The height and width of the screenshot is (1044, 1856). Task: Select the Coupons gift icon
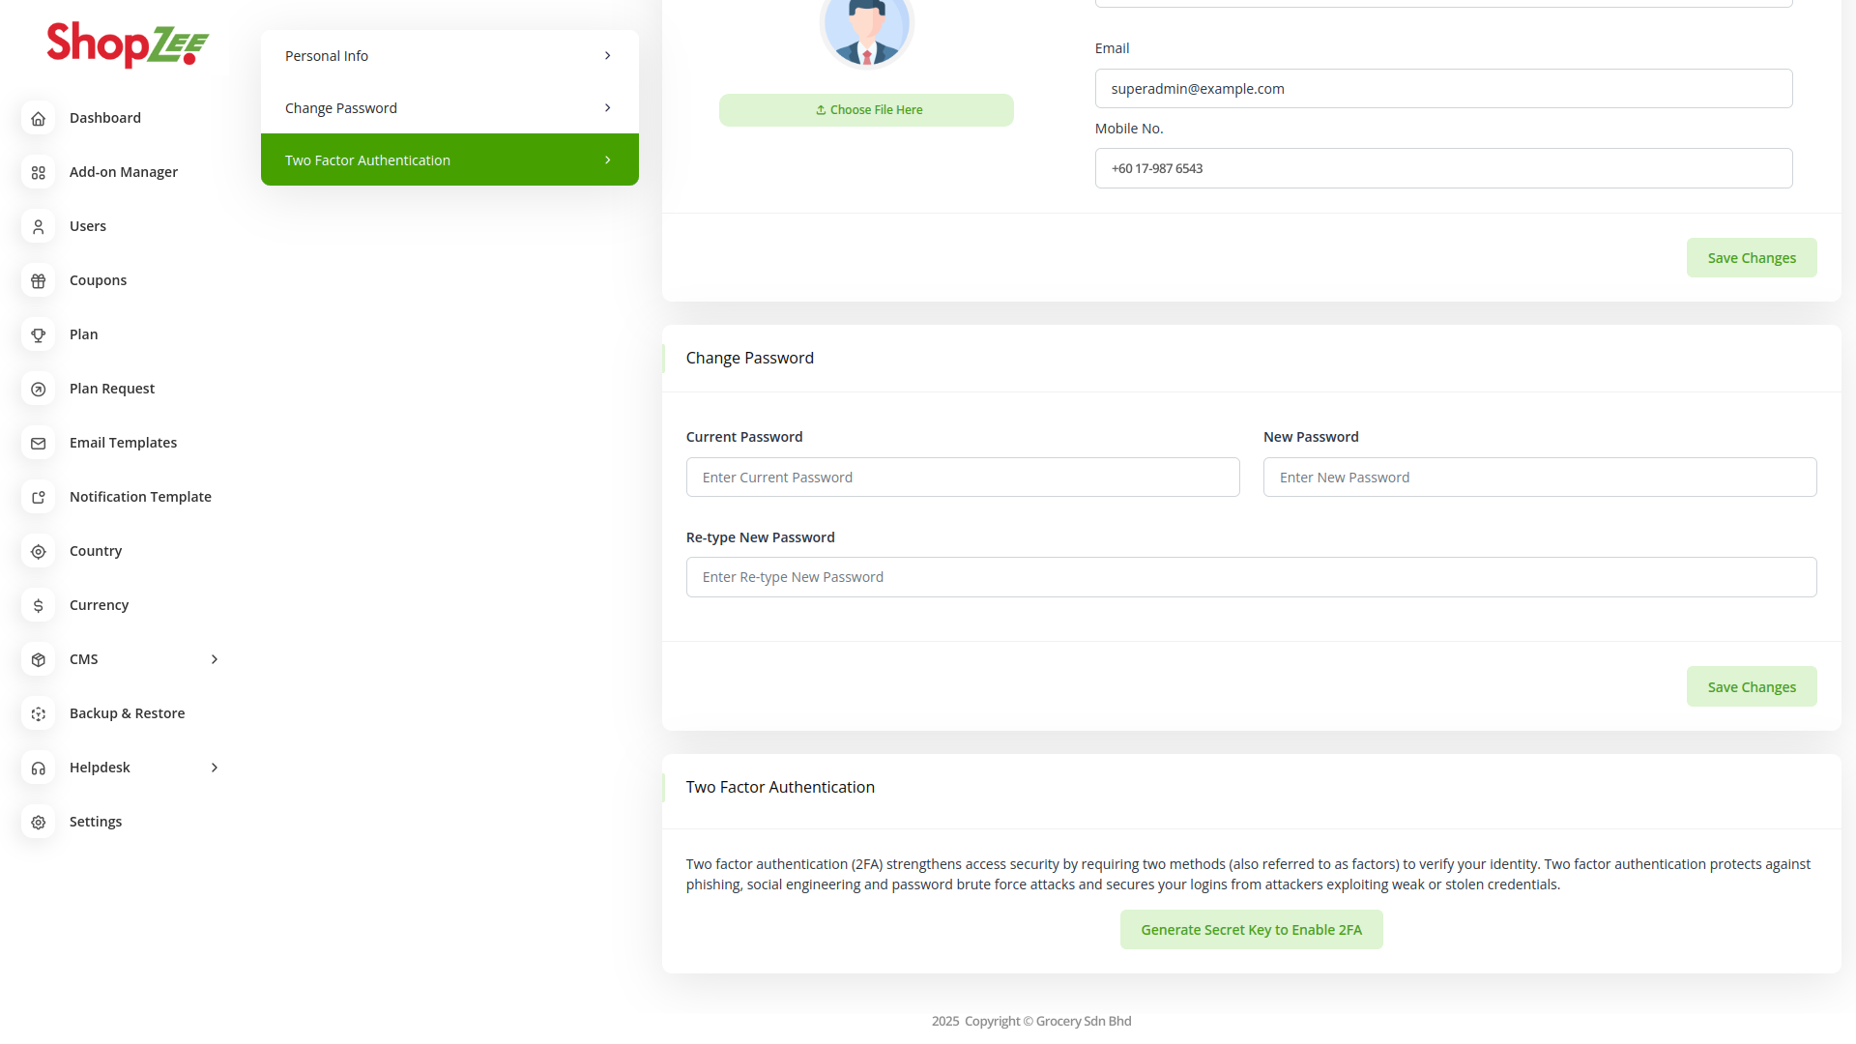point(39,280)
